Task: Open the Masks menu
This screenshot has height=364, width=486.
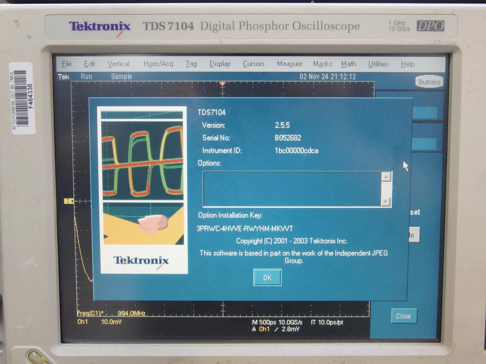Action: pos(322,64)
